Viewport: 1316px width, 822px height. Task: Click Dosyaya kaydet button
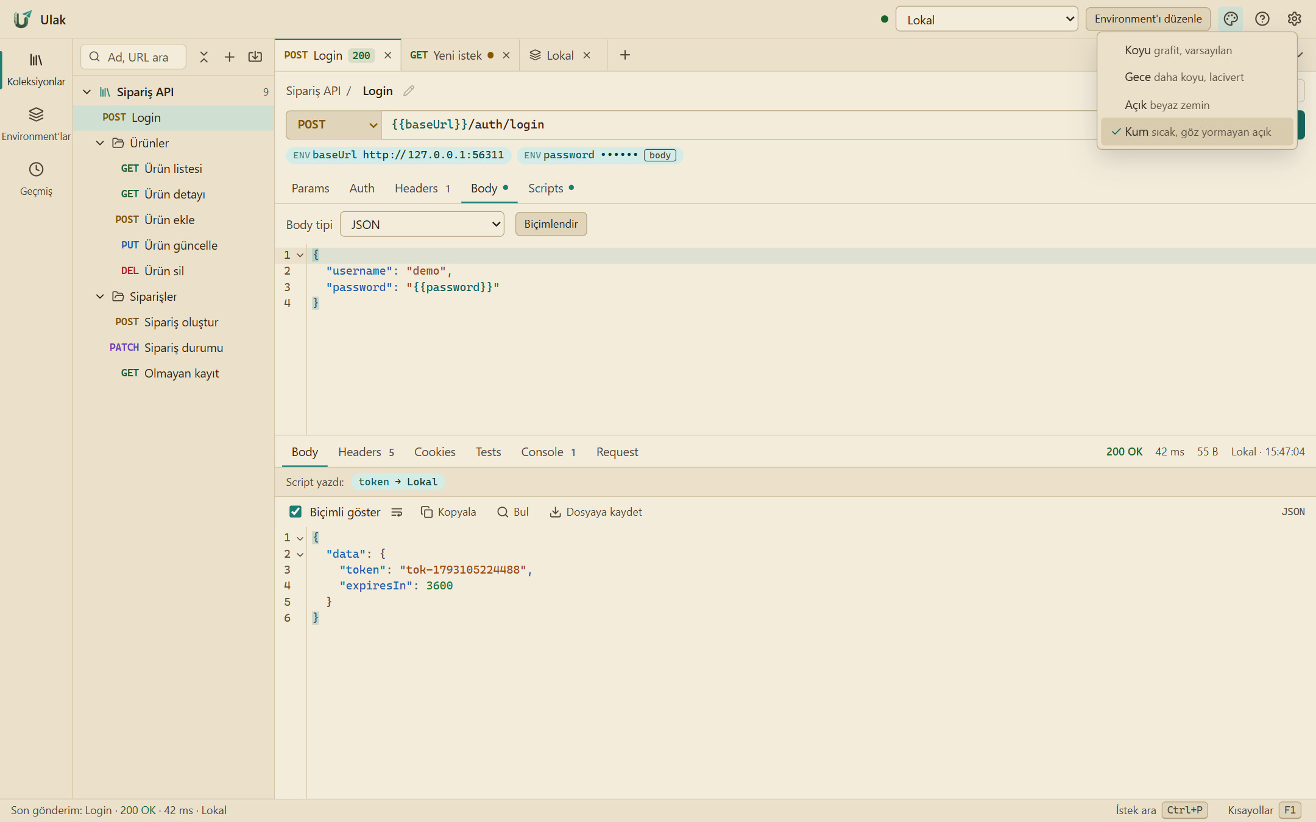pyautogui.click(x=595, y=512)
